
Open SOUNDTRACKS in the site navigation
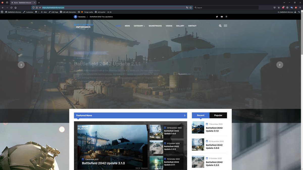point(155,26)
